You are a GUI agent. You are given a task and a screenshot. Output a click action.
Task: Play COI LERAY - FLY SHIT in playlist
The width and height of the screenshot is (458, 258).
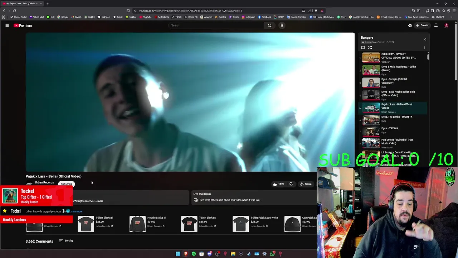coord(393,58)
